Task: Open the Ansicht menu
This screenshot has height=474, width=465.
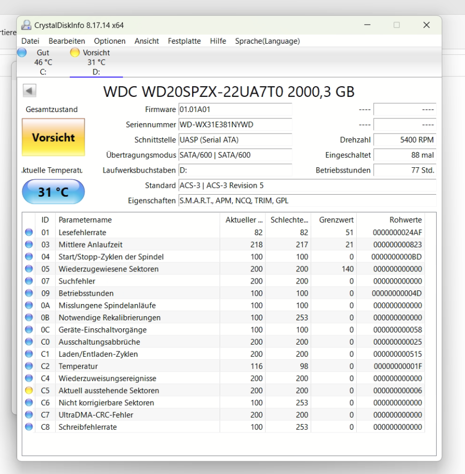Action: [147, 41]
